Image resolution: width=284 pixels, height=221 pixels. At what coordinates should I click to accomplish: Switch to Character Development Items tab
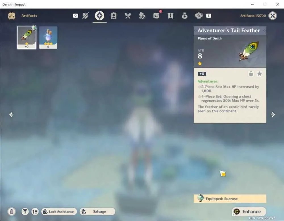pyautogui.click(x=114, y=16)
